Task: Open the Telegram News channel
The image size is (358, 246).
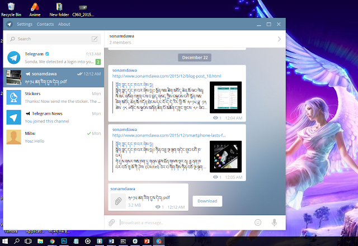Action: point(54,117)
